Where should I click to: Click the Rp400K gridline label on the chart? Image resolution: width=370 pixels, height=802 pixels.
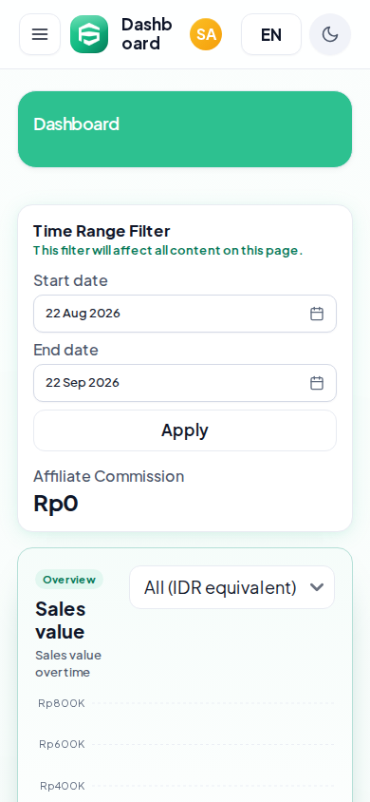coord(63,786)
